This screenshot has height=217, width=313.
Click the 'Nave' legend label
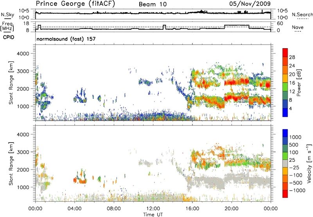click(x=298, y=27)
